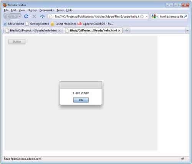Bookmark this page with the star icon
Screen dimensions: 192x164
[142, 16]
